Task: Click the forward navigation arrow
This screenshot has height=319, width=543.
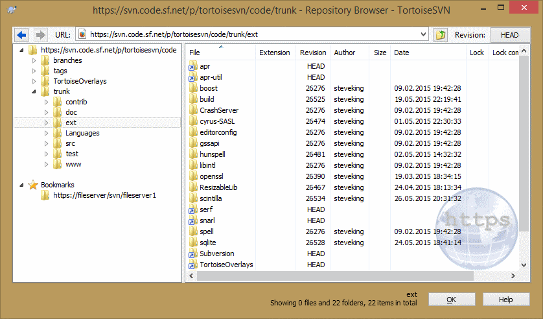Action: (x=40, y=35)
